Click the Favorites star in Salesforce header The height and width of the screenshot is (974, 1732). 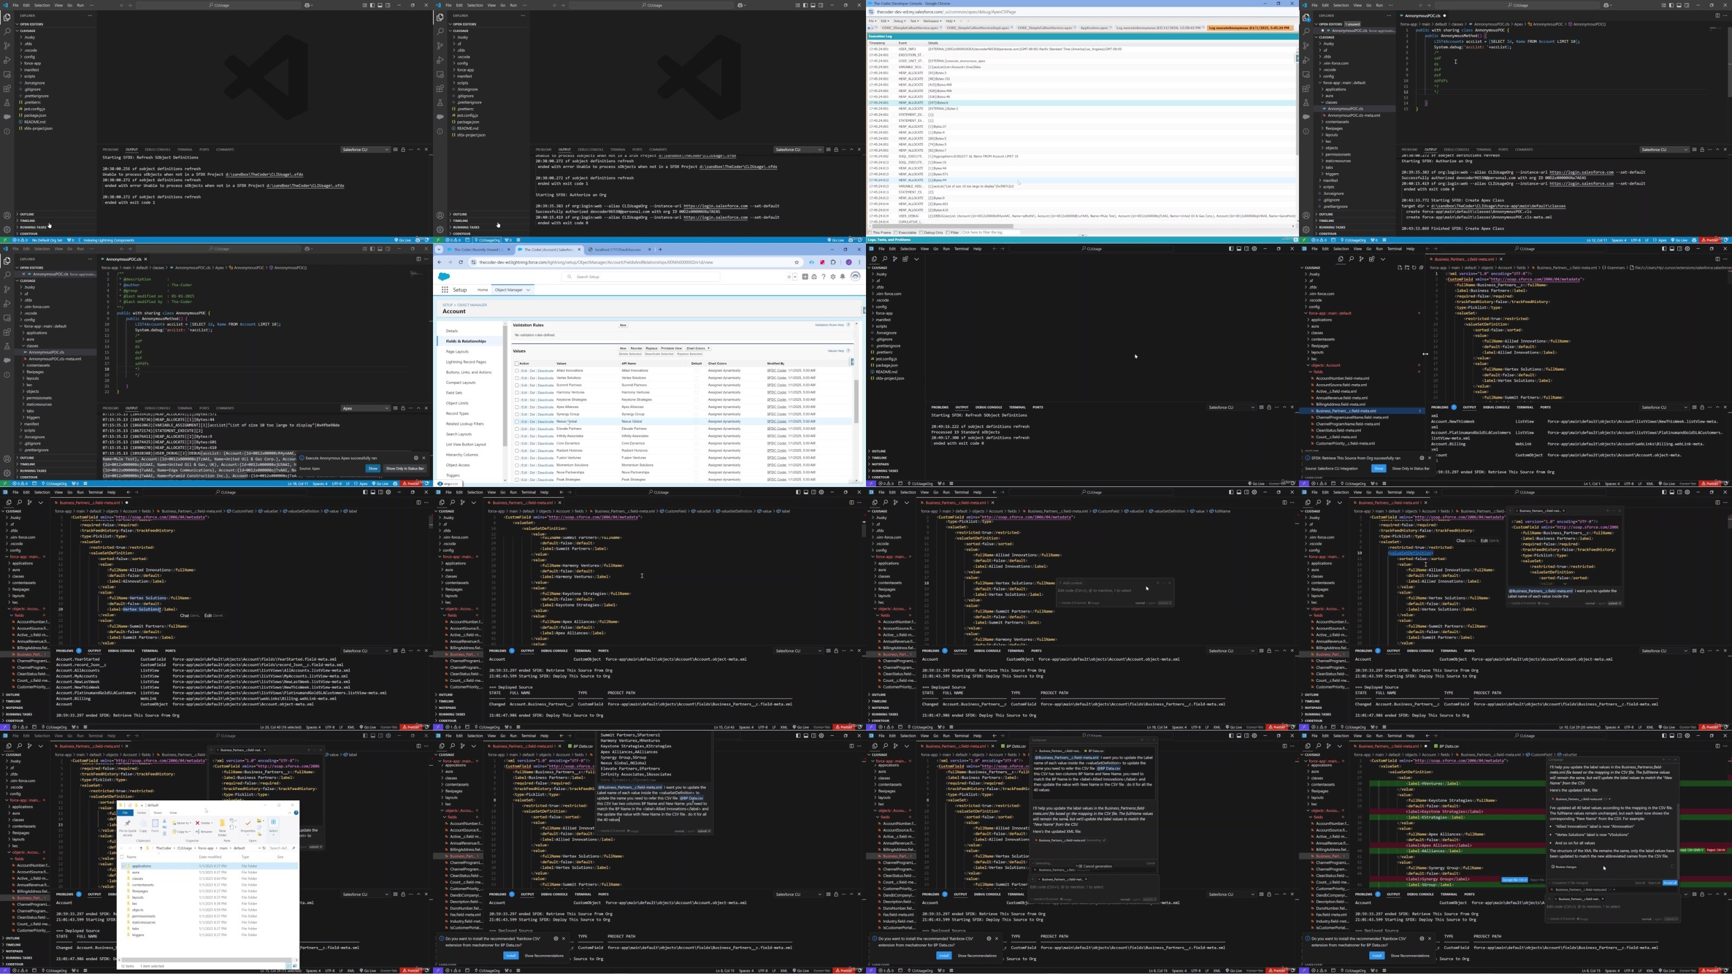point(789,277)
